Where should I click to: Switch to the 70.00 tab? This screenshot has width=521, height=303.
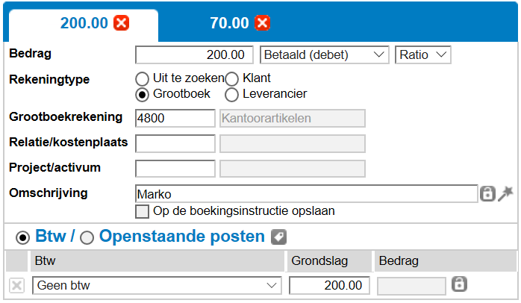pos(230,23)
